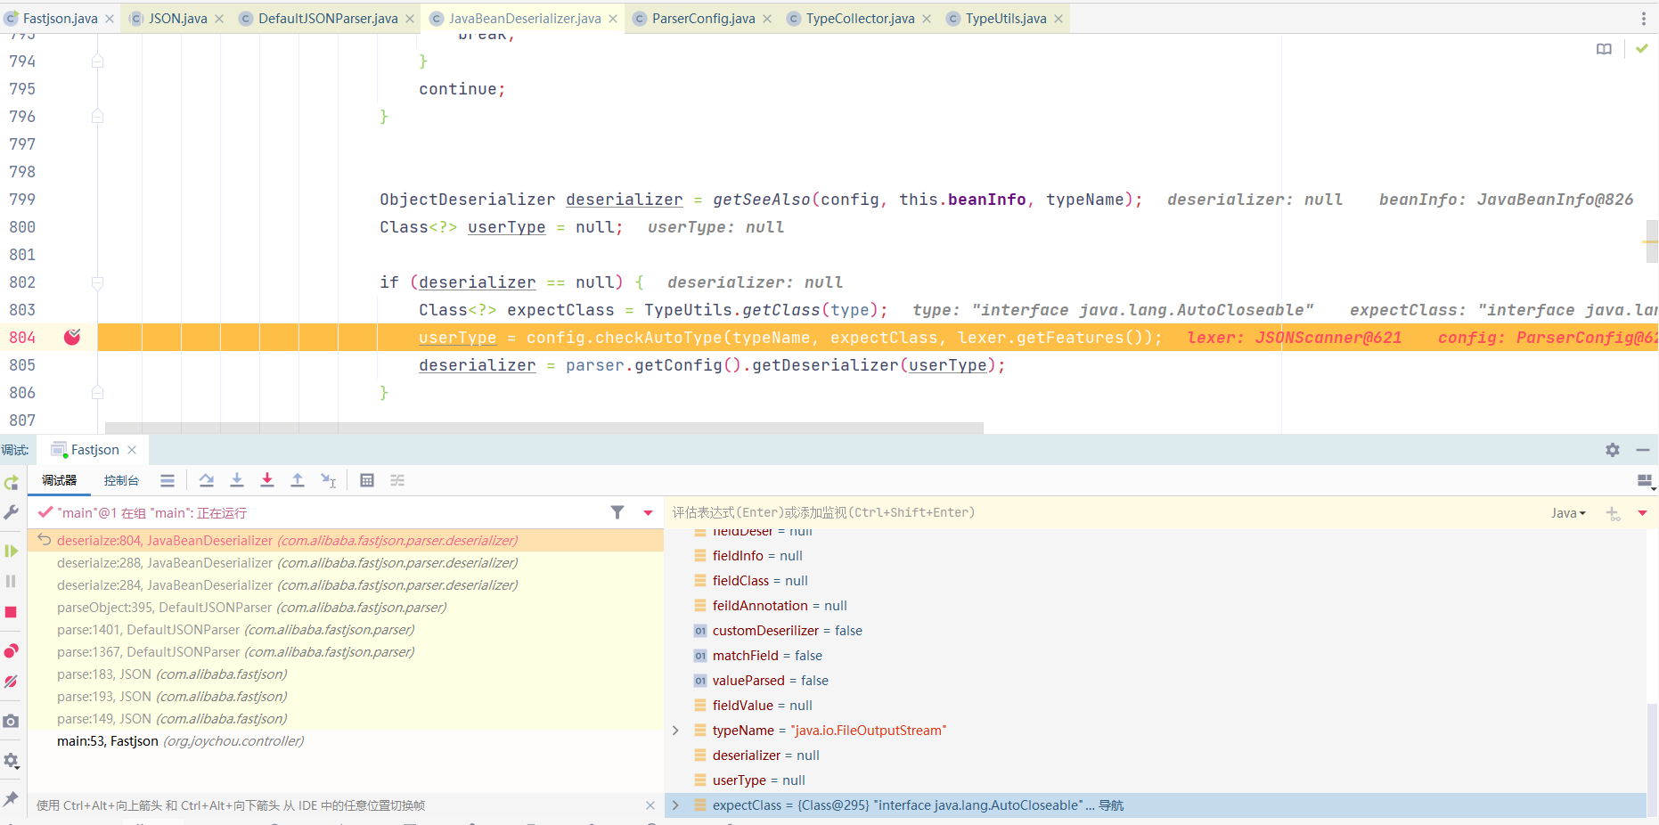Click the editor horizontal scrollbar

coord(543,428)
